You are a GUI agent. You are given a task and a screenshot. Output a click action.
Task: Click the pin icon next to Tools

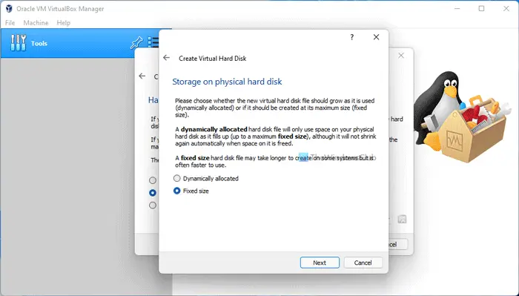tap(136, 42)
